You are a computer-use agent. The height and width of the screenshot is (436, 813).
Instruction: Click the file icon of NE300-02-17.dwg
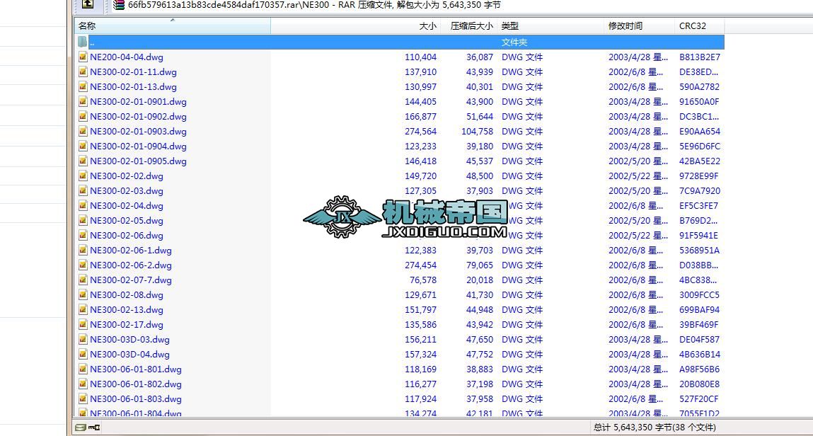[x=83, y=325]
